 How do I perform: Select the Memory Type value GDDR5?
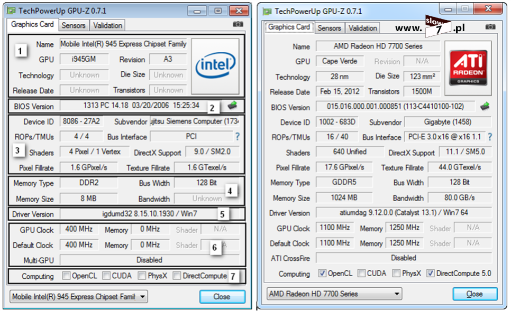344,182
